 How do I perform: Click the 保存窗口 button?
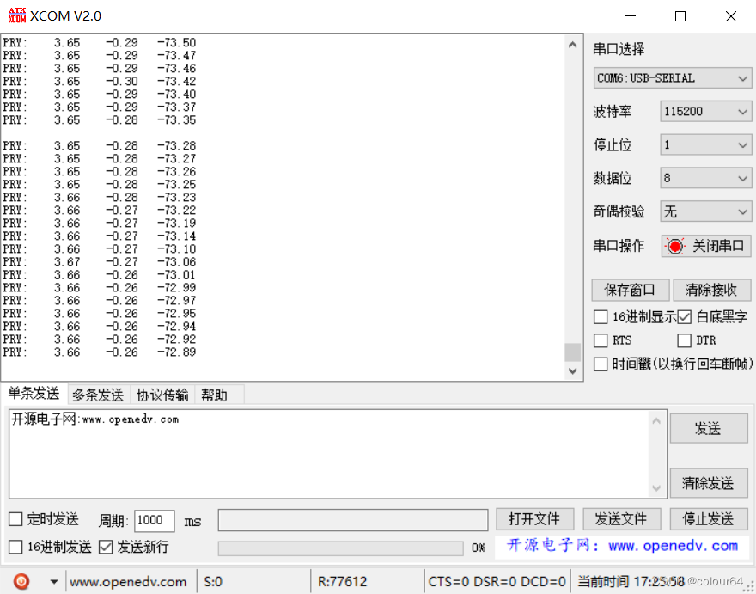[x=631, y=290]
